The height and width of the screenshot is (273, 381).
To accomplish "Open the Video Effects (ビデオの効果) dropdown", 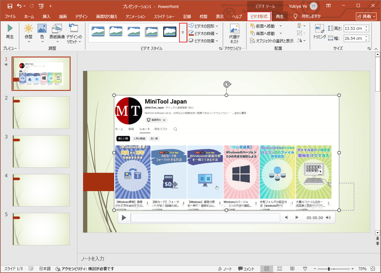I will pos(204,41).
